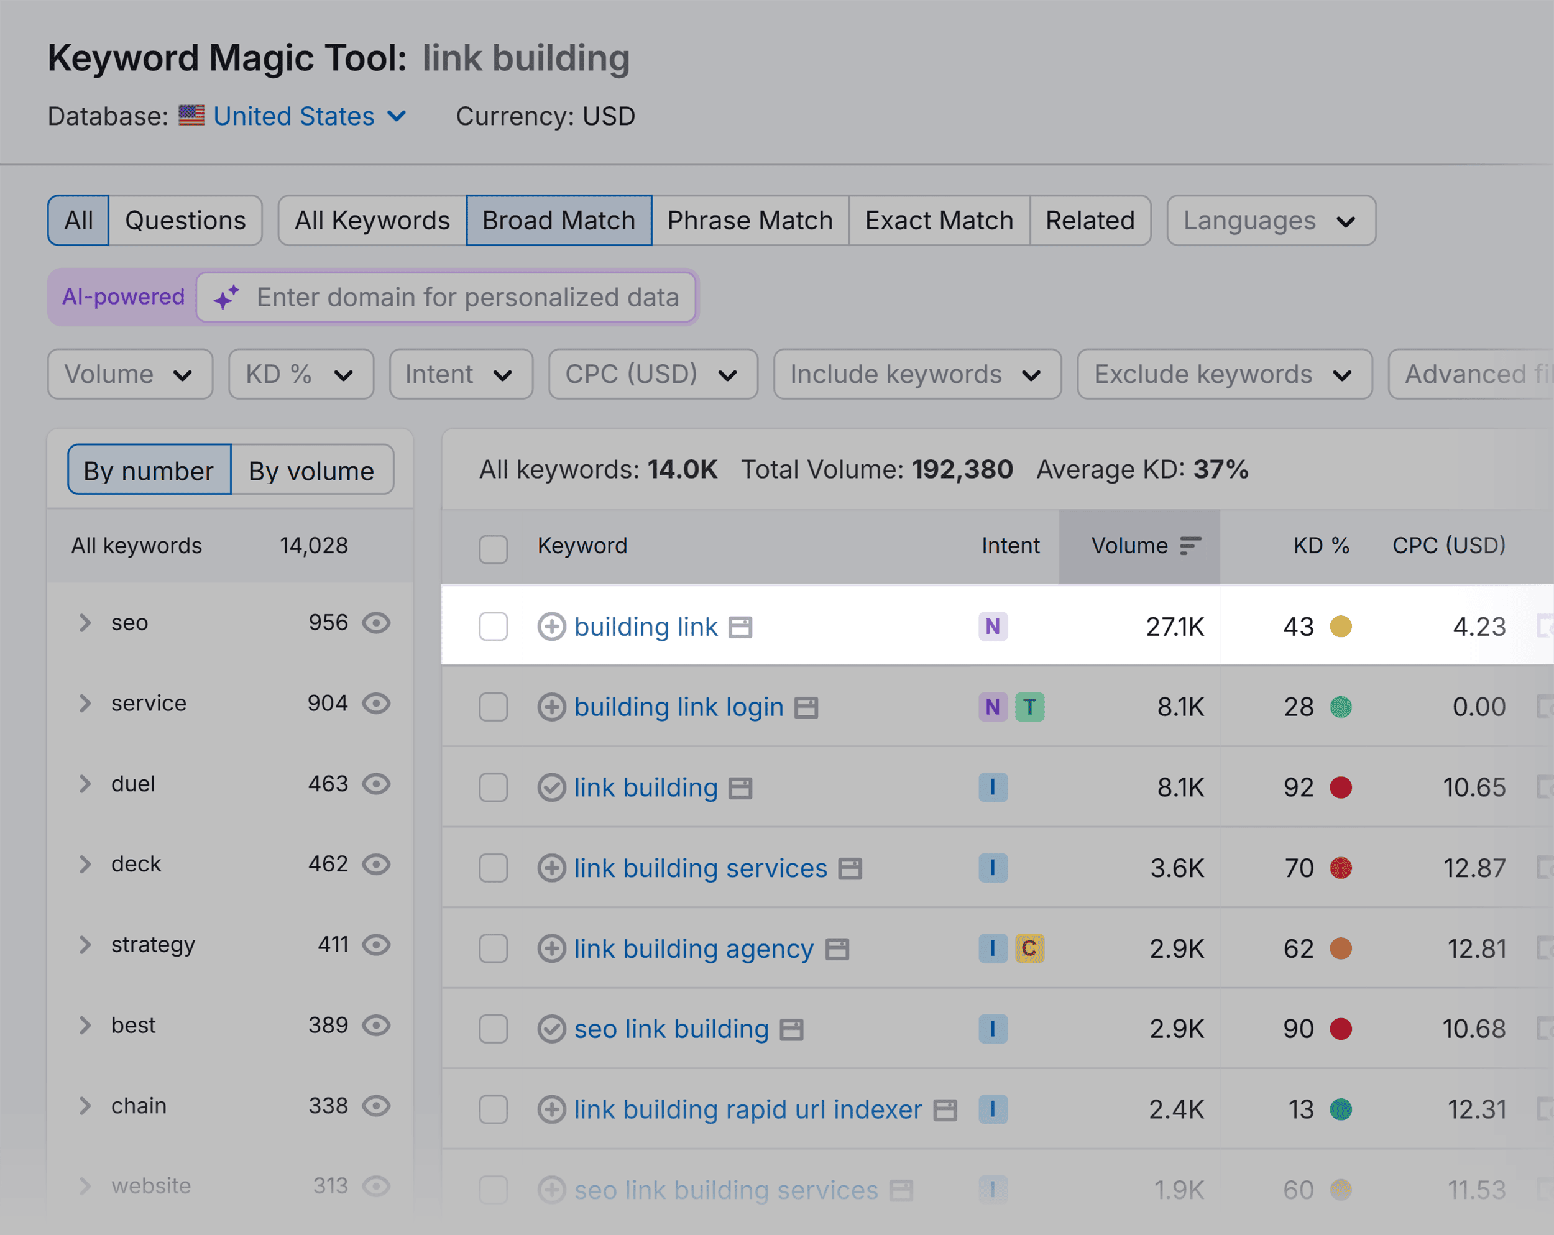Open the Intent filter dropdown
Image resolution: width=1554 pixels, height=1235 pixels.
pos(461,374)
